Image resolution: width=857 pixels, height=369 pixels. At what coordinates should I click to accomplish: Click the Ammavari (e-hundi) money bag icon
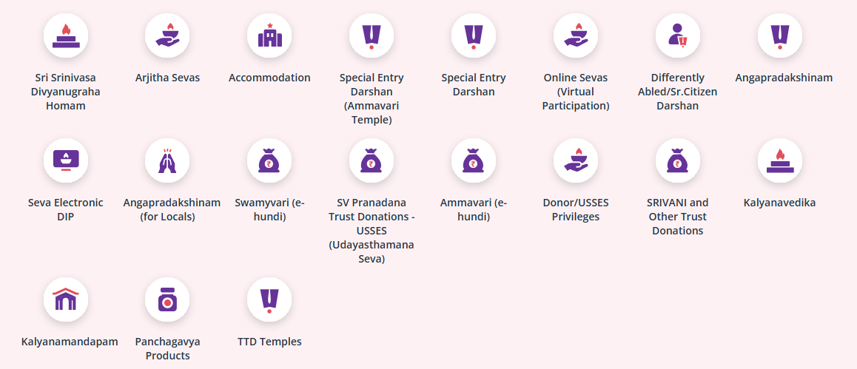(474, 160)
